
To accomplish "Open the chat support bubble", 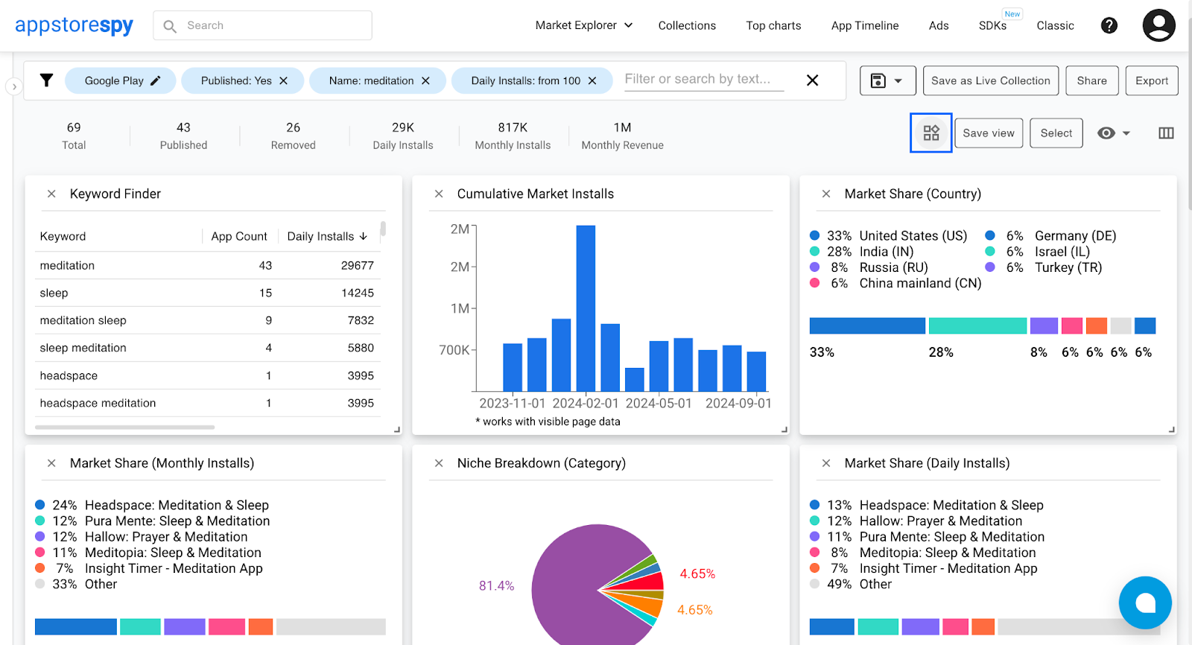I will 1145,603.
